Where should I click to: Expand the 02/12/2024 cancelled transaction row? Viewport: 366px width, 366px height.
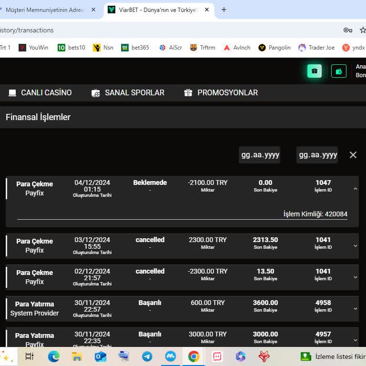click(355, 277)
